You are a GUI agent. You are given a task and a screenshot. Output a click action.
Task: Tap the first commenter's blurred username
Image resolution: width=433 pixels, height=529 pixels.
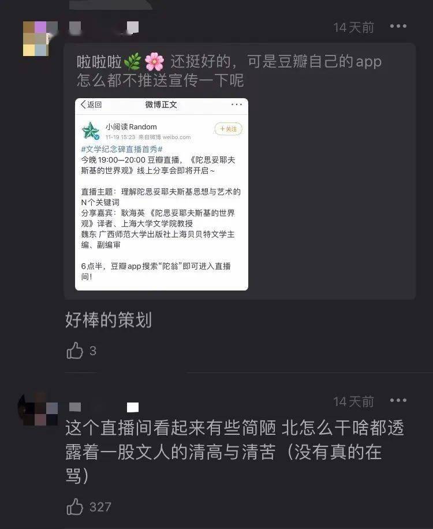(x=104, y=28)
